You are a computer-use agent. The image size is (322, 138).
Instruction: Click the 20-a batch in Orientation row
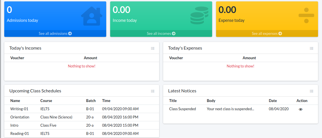90,117
